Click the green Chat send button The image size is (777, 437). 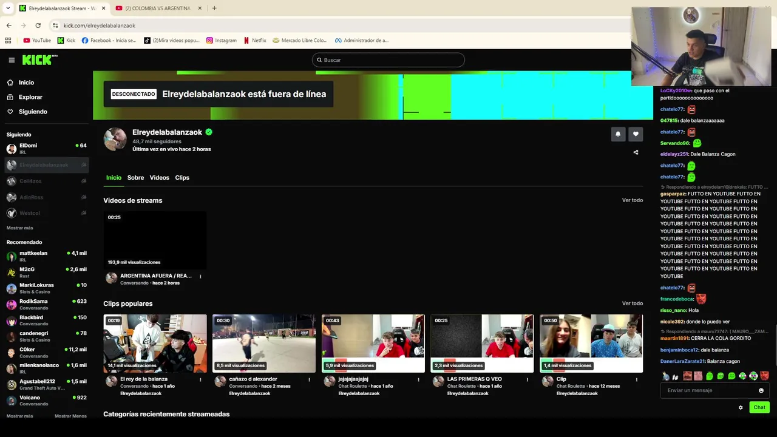pos(759,407)
